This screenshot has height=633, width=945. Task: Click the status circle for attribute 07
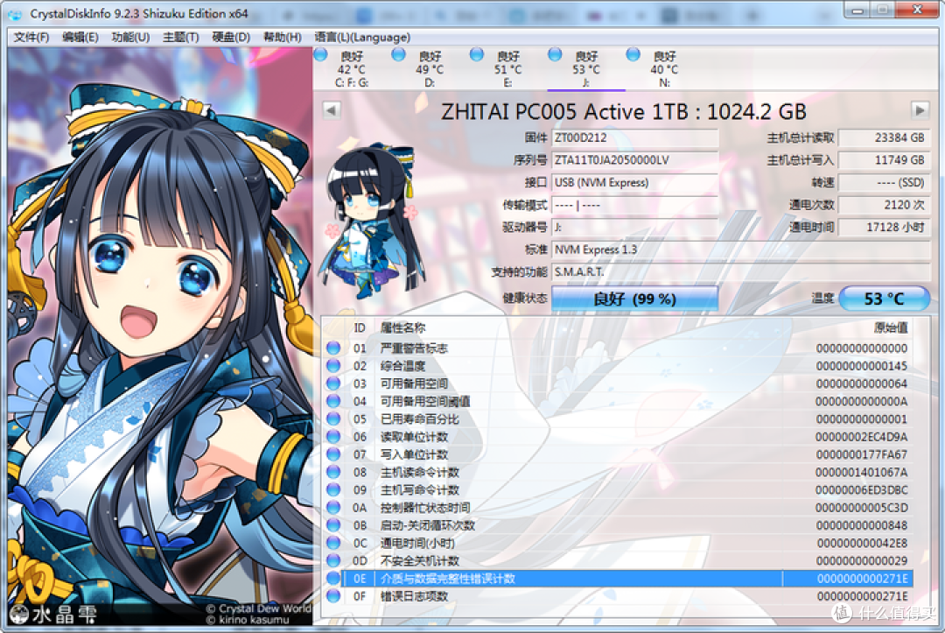333,454
